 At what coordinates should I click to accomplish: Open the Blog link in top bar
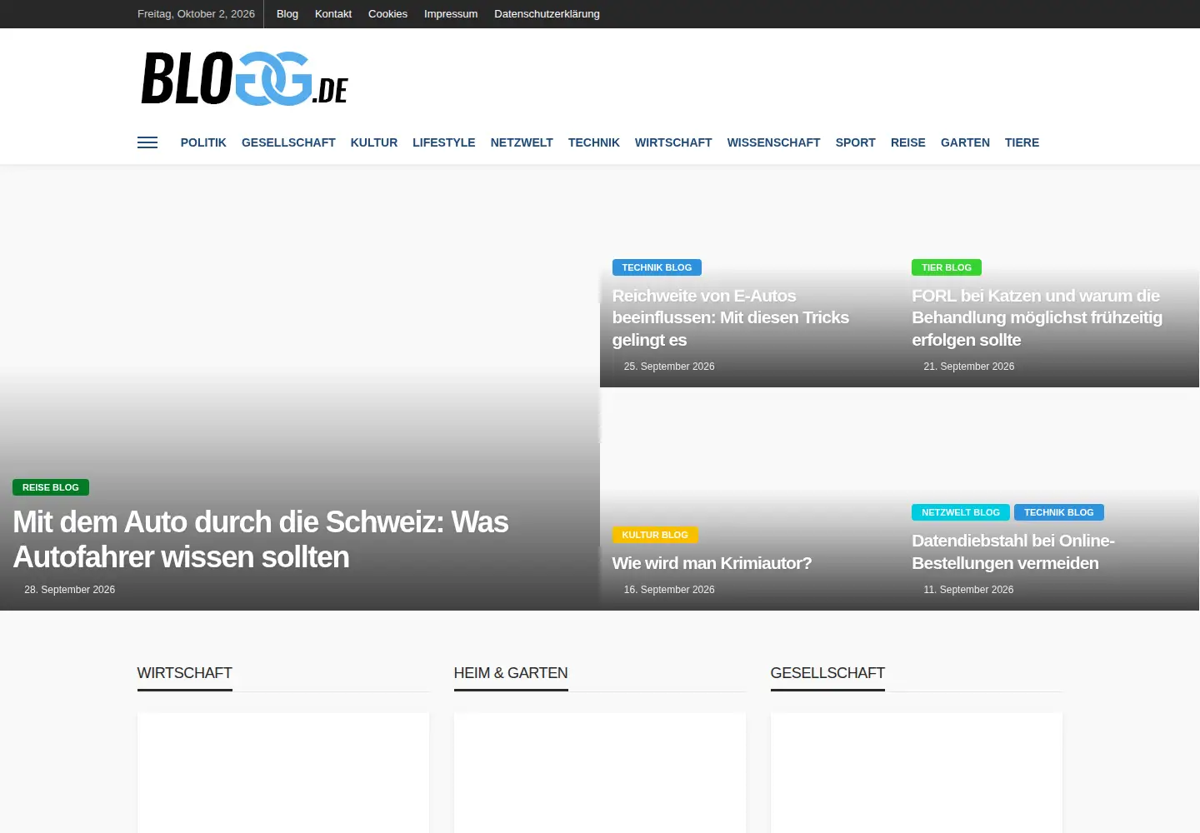(x=287, y=14)
